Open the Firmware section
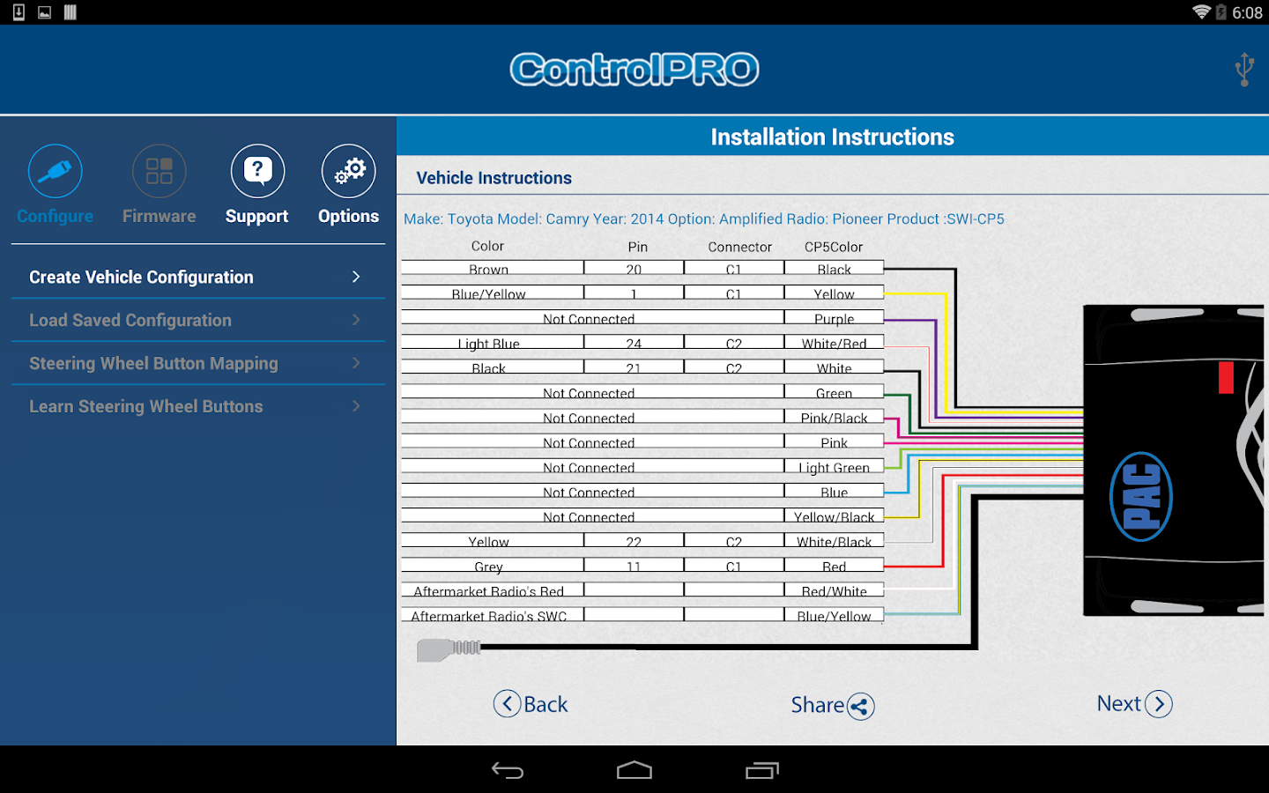Screen dimensions: 1269x793 tap(159, 185)
